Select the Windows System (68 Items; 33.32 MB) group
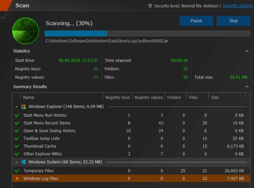Screen dimensions: 254x188 point(131,162)
